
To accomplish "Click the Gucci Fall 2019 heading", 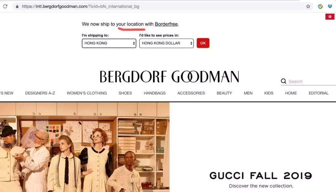I will tap(261, 176).
